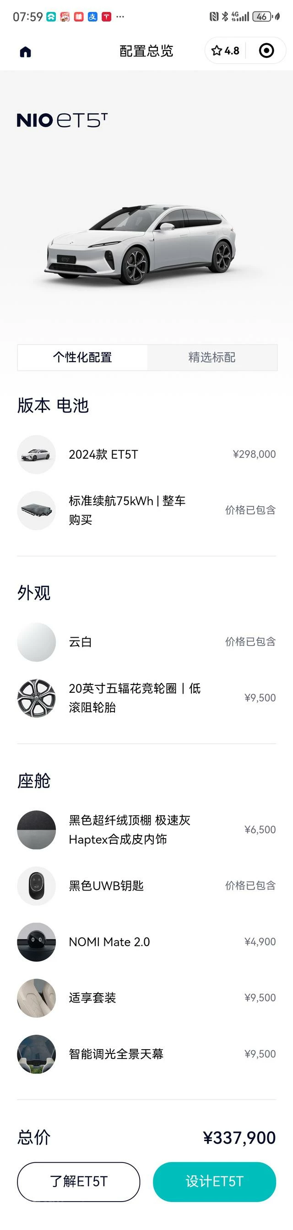Screen dimensions: 293x1230
Task: Click the 了解ET5T button
Action: [x=79, y=1181]
